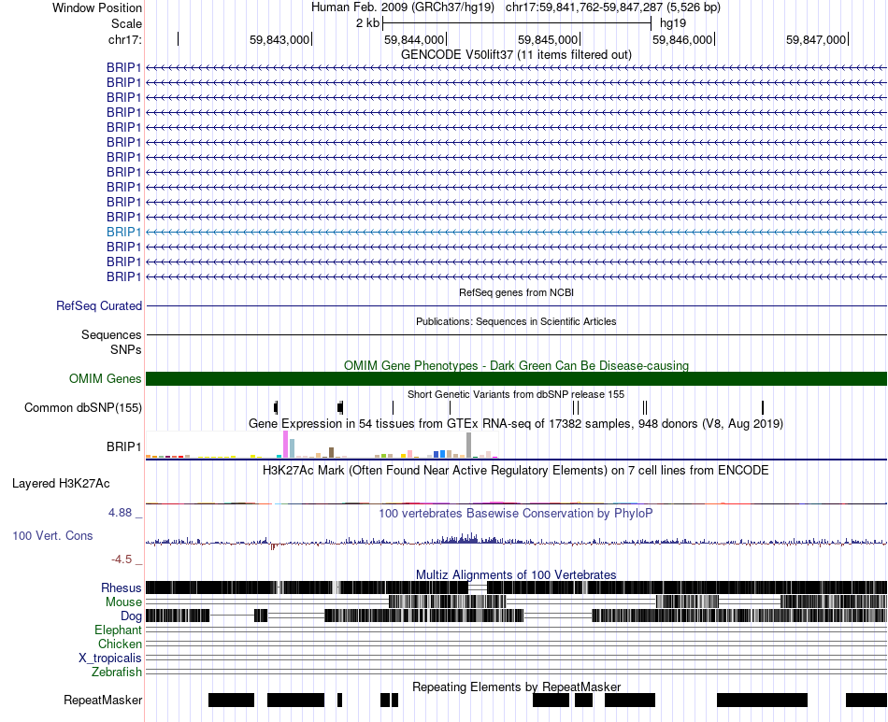Click the 100 Vert. Cons label

click(52, 536)
